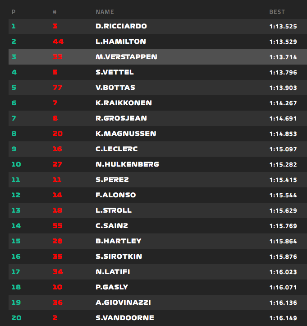Select S.Vettel's driver name

click(x=115, y=72)
